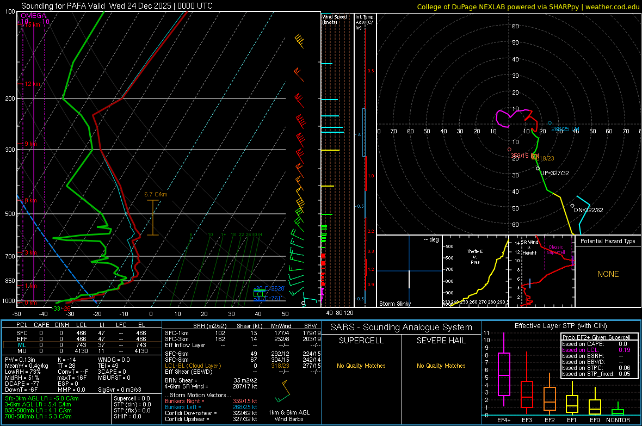Click the 'NONE' hazard type value
Screen dimensions: 642x426
[608, 274]
